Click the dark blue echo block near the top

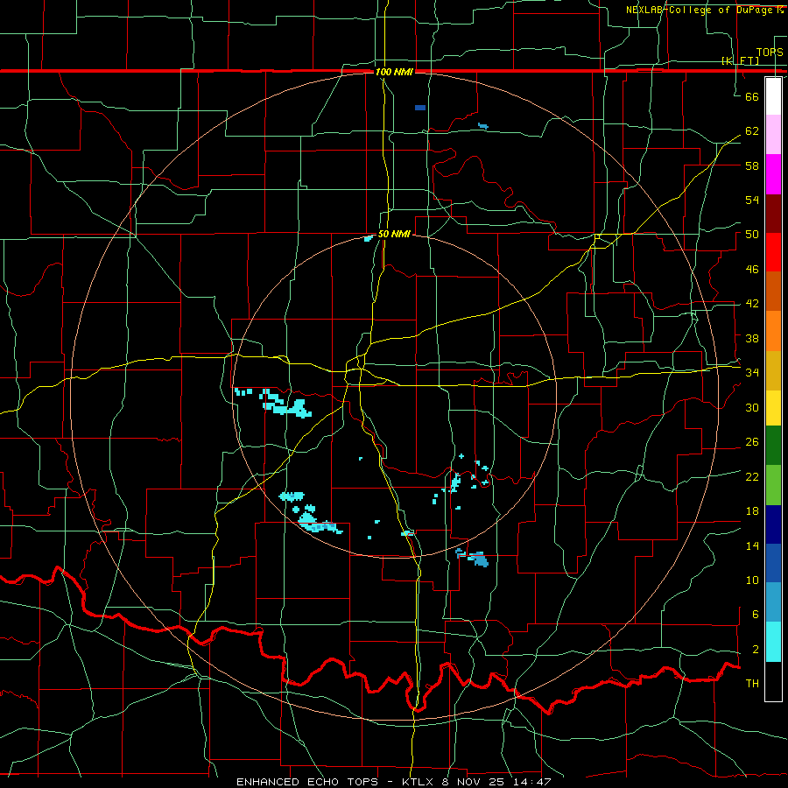click(420, 108)
